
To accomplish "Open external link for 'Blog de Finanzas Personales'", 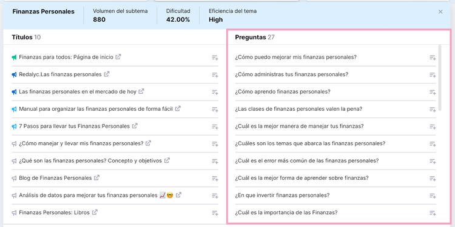I will pyautogui.click(x=96, y=177).
